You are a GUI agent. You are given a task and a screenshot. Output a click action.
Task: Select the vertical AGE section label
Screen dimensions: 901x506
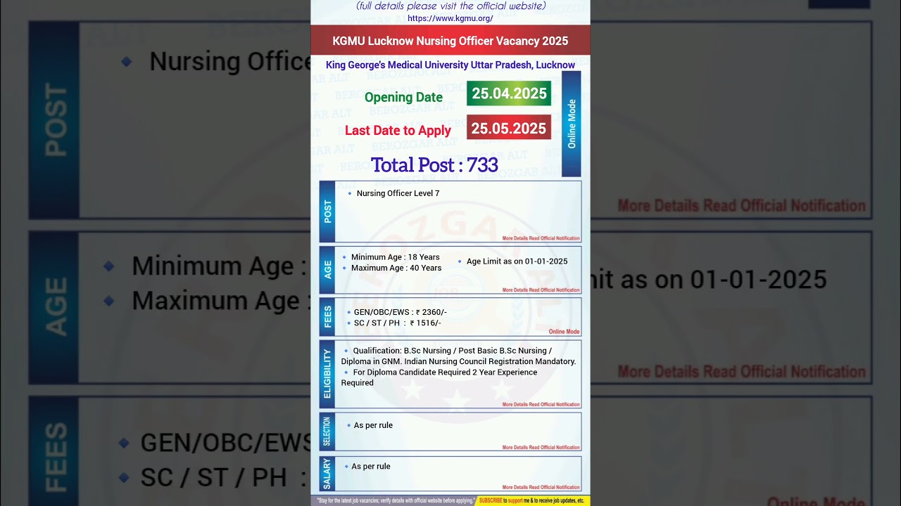tap(327, 270)
